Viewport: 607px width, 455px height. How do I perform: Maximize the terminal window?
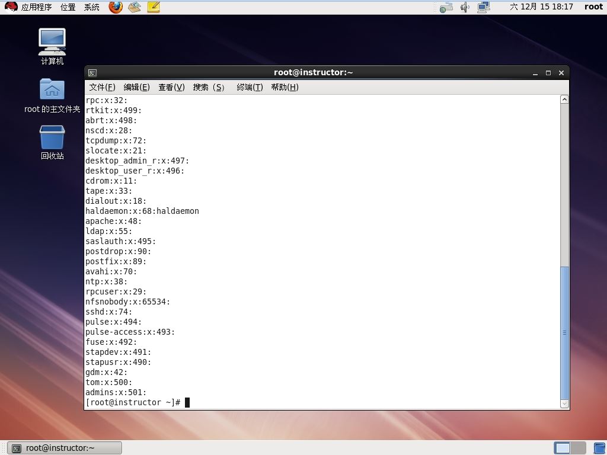pyautogui.click(x=548, y=73)
